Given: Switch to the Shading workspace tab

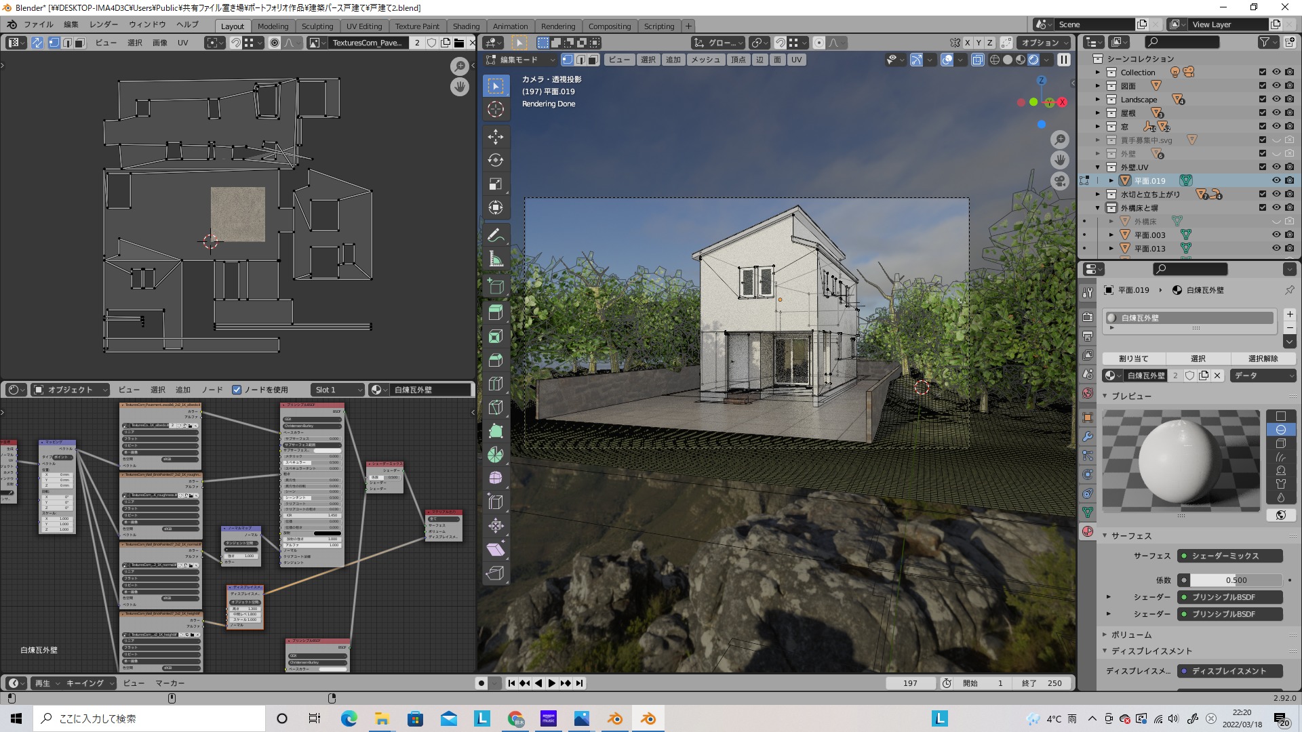Looking at the screenshot, I should point(466,26).
